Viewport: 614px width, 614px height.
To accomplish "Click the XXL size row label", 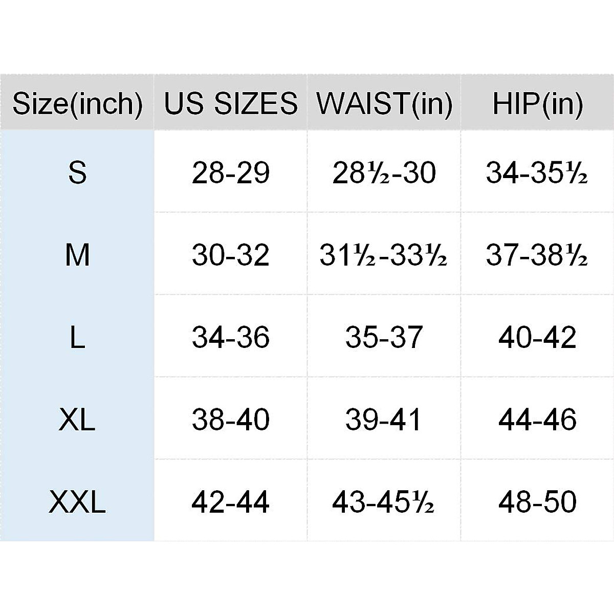I will point(77,502).
